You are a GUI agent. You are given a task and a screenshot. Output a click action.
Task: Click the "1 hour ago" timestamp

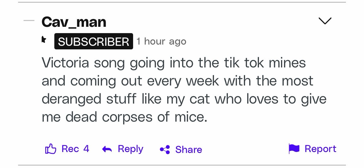click(x=161, y=41)
